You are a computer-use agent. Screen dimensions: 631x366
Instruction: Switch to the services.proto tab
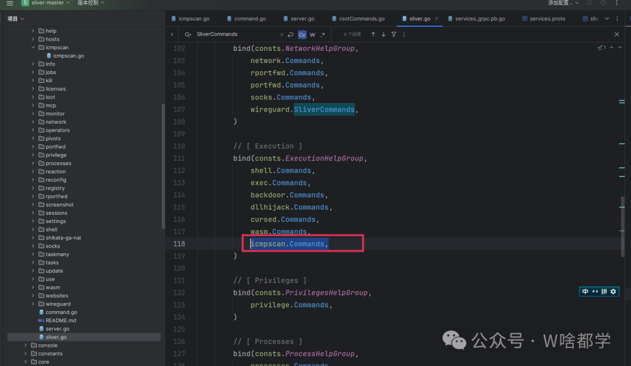click(x=547, y=19)
